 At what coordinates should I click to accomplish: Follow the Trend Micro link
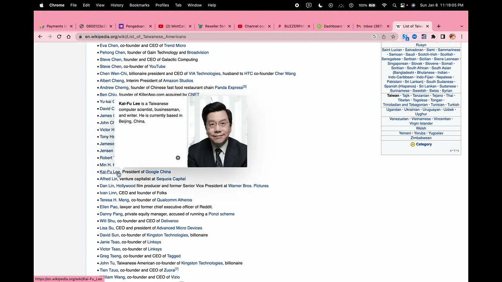point(175,45)
